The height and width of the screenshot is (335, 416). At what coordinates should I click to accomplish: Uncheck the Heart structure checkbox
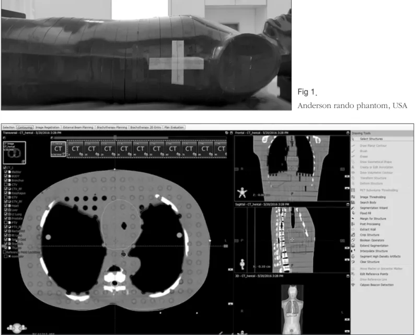6,206
